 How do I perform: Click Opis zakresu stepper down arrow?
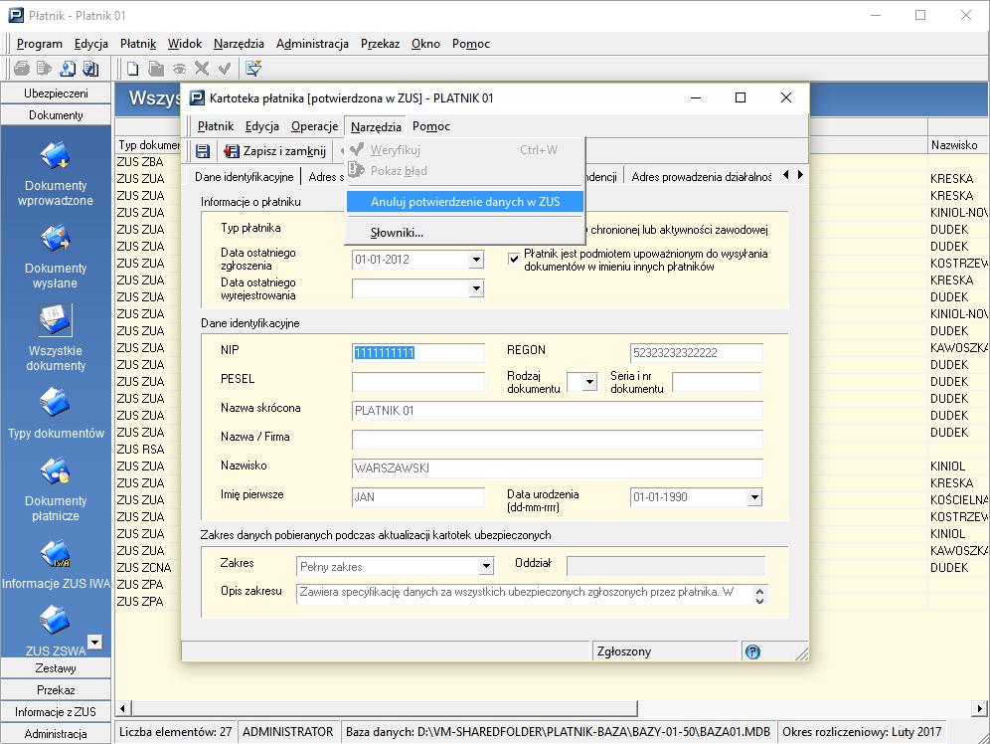click(760, 600)
